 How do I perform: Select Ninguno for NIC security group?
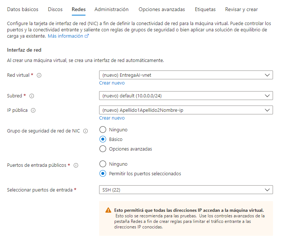pyautogui.click(x=103, y=130)
